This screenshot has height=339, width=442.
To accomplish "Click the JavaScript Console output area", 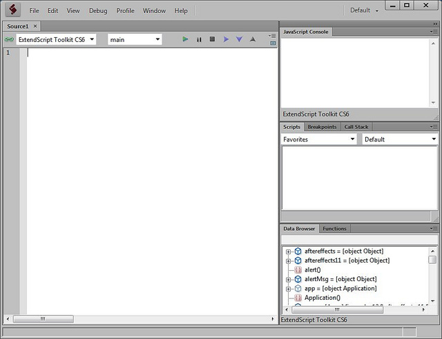I will pyautogui.click(x=355, y=72).
